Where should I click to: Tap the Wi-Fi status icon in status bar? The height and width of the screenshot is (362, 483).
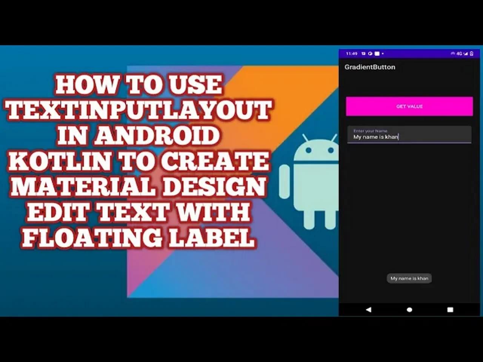tap(452, 54)
